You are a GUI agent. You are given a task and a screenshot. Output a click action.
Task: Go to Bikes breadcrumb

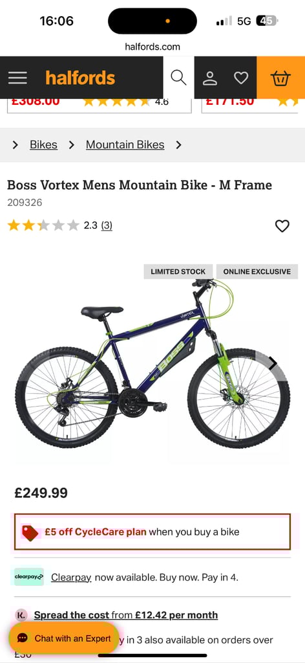[x=43, y=144]
